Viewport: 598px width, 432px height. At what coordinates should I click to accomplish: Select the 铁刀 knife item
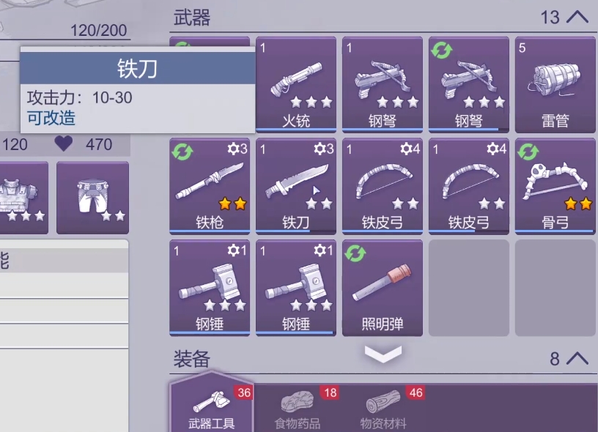coord(296,186)
